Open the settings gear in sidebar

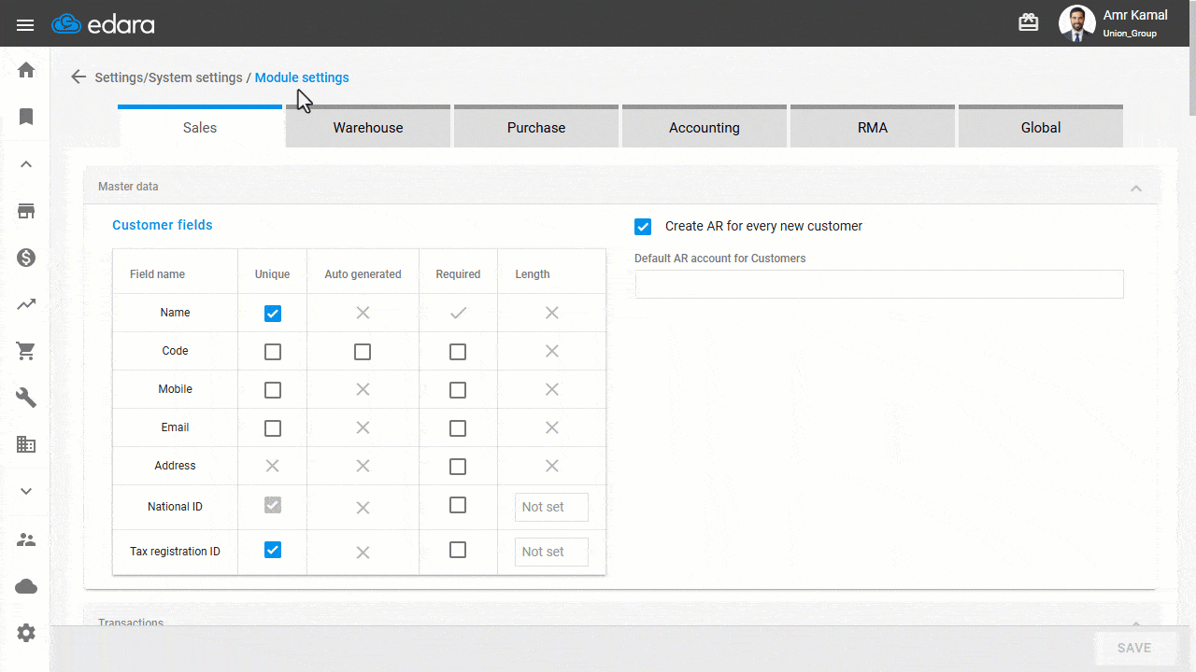point(26,633)
